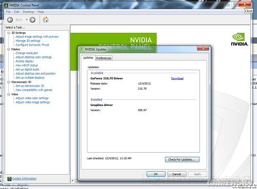This screenshot has height=189, width=257.
Task: Select Adjust video image settings
Action: [x=33, y=102]
